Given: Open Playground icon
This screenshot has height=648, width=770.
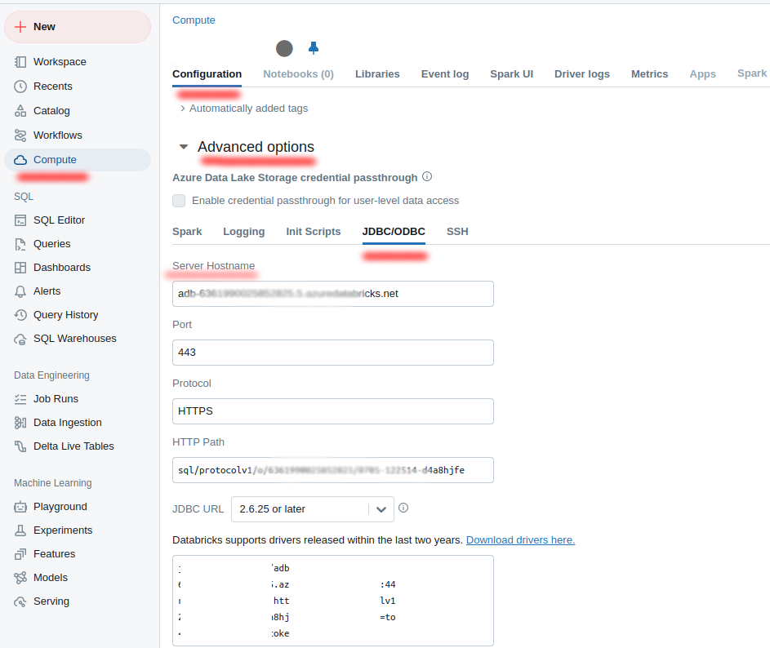Looking at the screenshot, I should [x=20, y=507].
